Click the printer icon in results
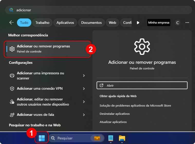Image resolution: width=195 pixels, height=144 pixels. coord(12,76)
